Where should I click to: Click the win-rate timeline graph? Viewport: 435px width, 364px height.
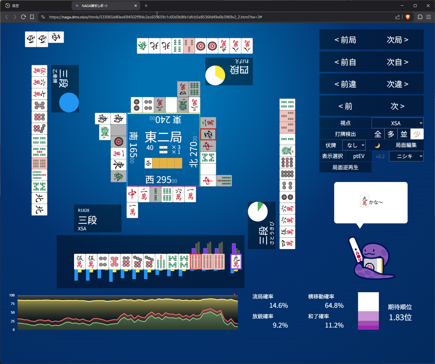point(127,313)
